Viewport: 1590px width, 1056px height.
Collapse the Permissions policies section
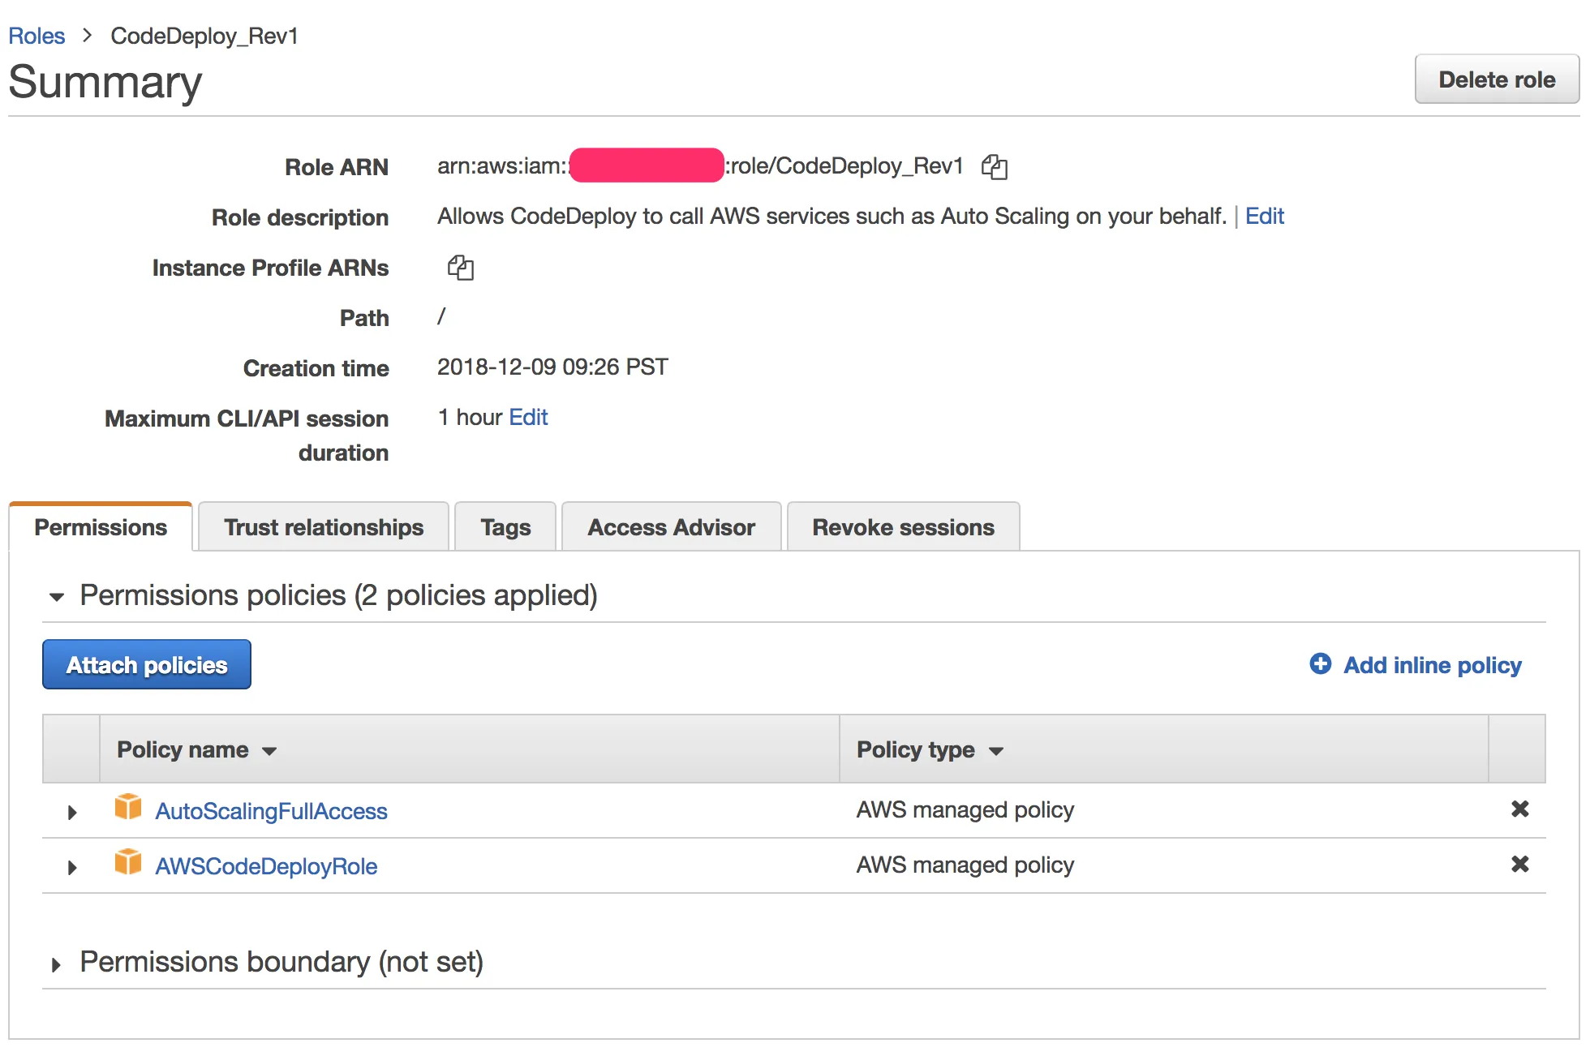[x=57, y=597]
